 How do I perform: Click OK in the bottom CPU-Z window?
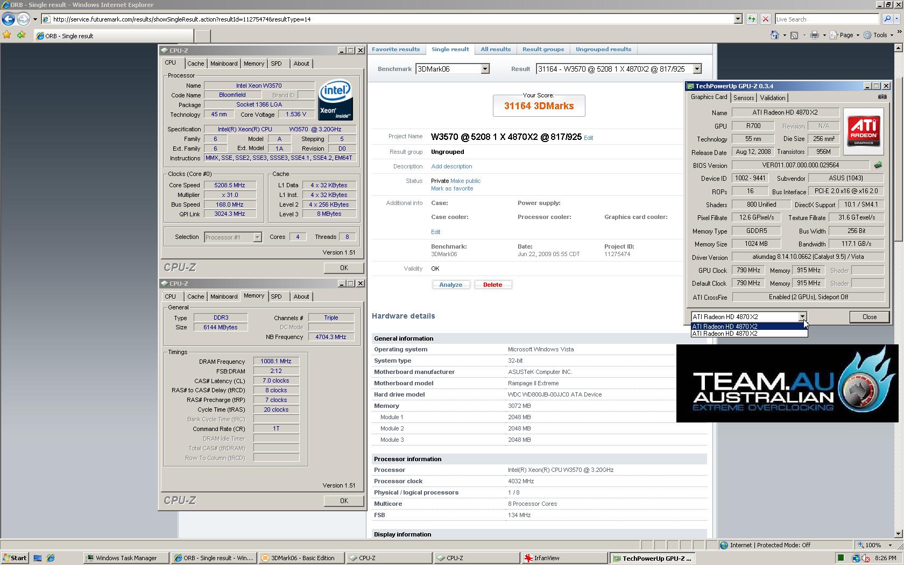344,501
